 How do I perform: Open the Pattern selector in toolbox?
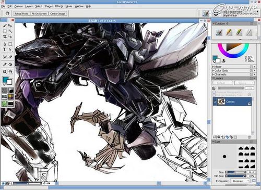(x=4, y=97)
